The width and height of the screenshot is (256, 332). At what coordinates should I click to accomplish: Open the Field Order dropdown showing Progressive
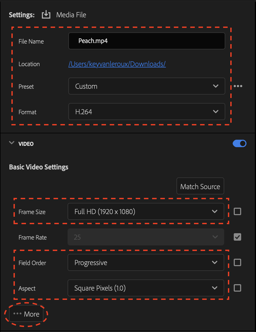(146, 262)
